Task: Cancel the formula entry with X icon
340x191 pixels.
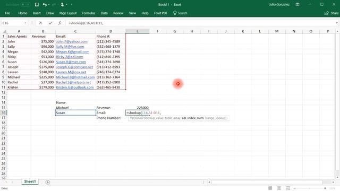Action: point(40,23)
